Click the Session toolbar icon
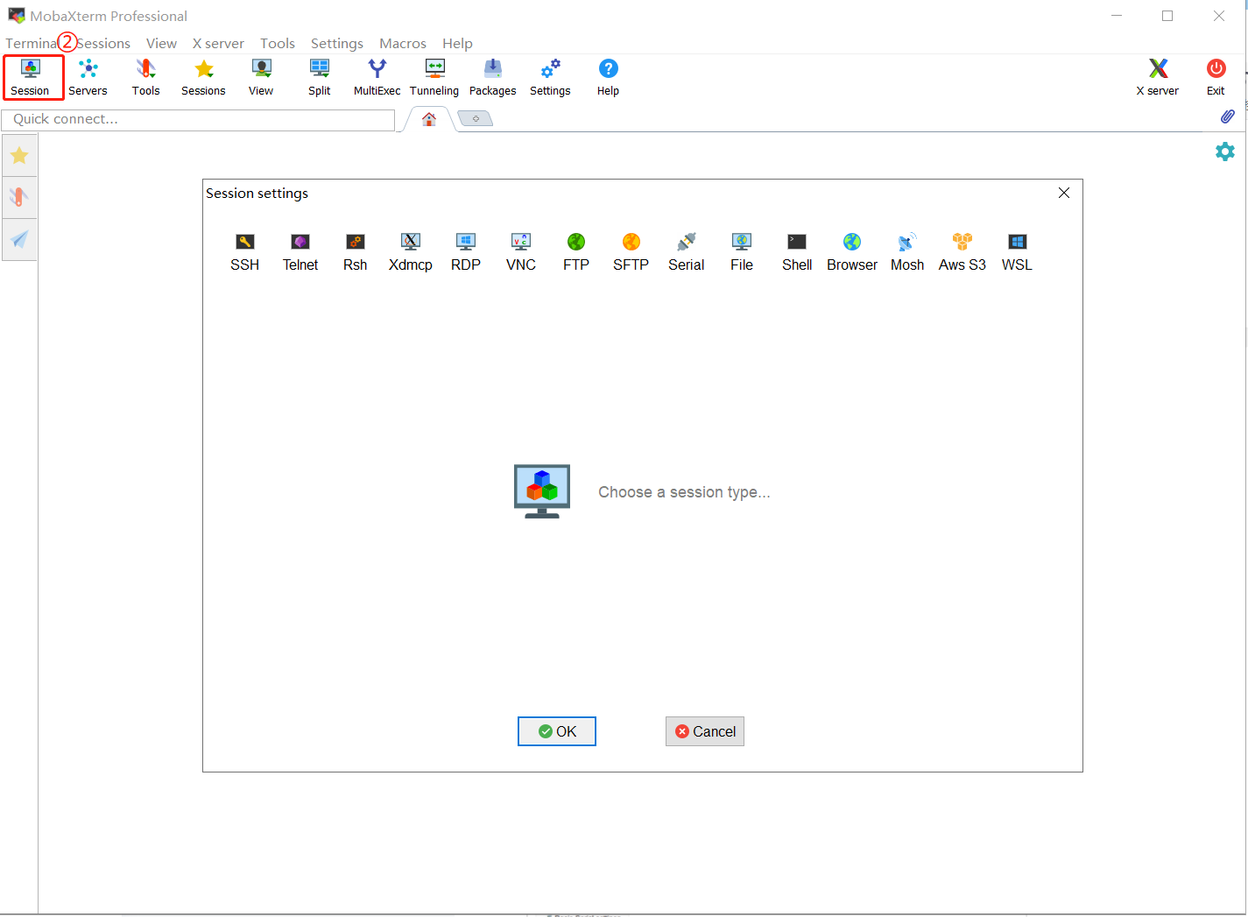Viewport: 1248px width, 917px height. (31, 77)
